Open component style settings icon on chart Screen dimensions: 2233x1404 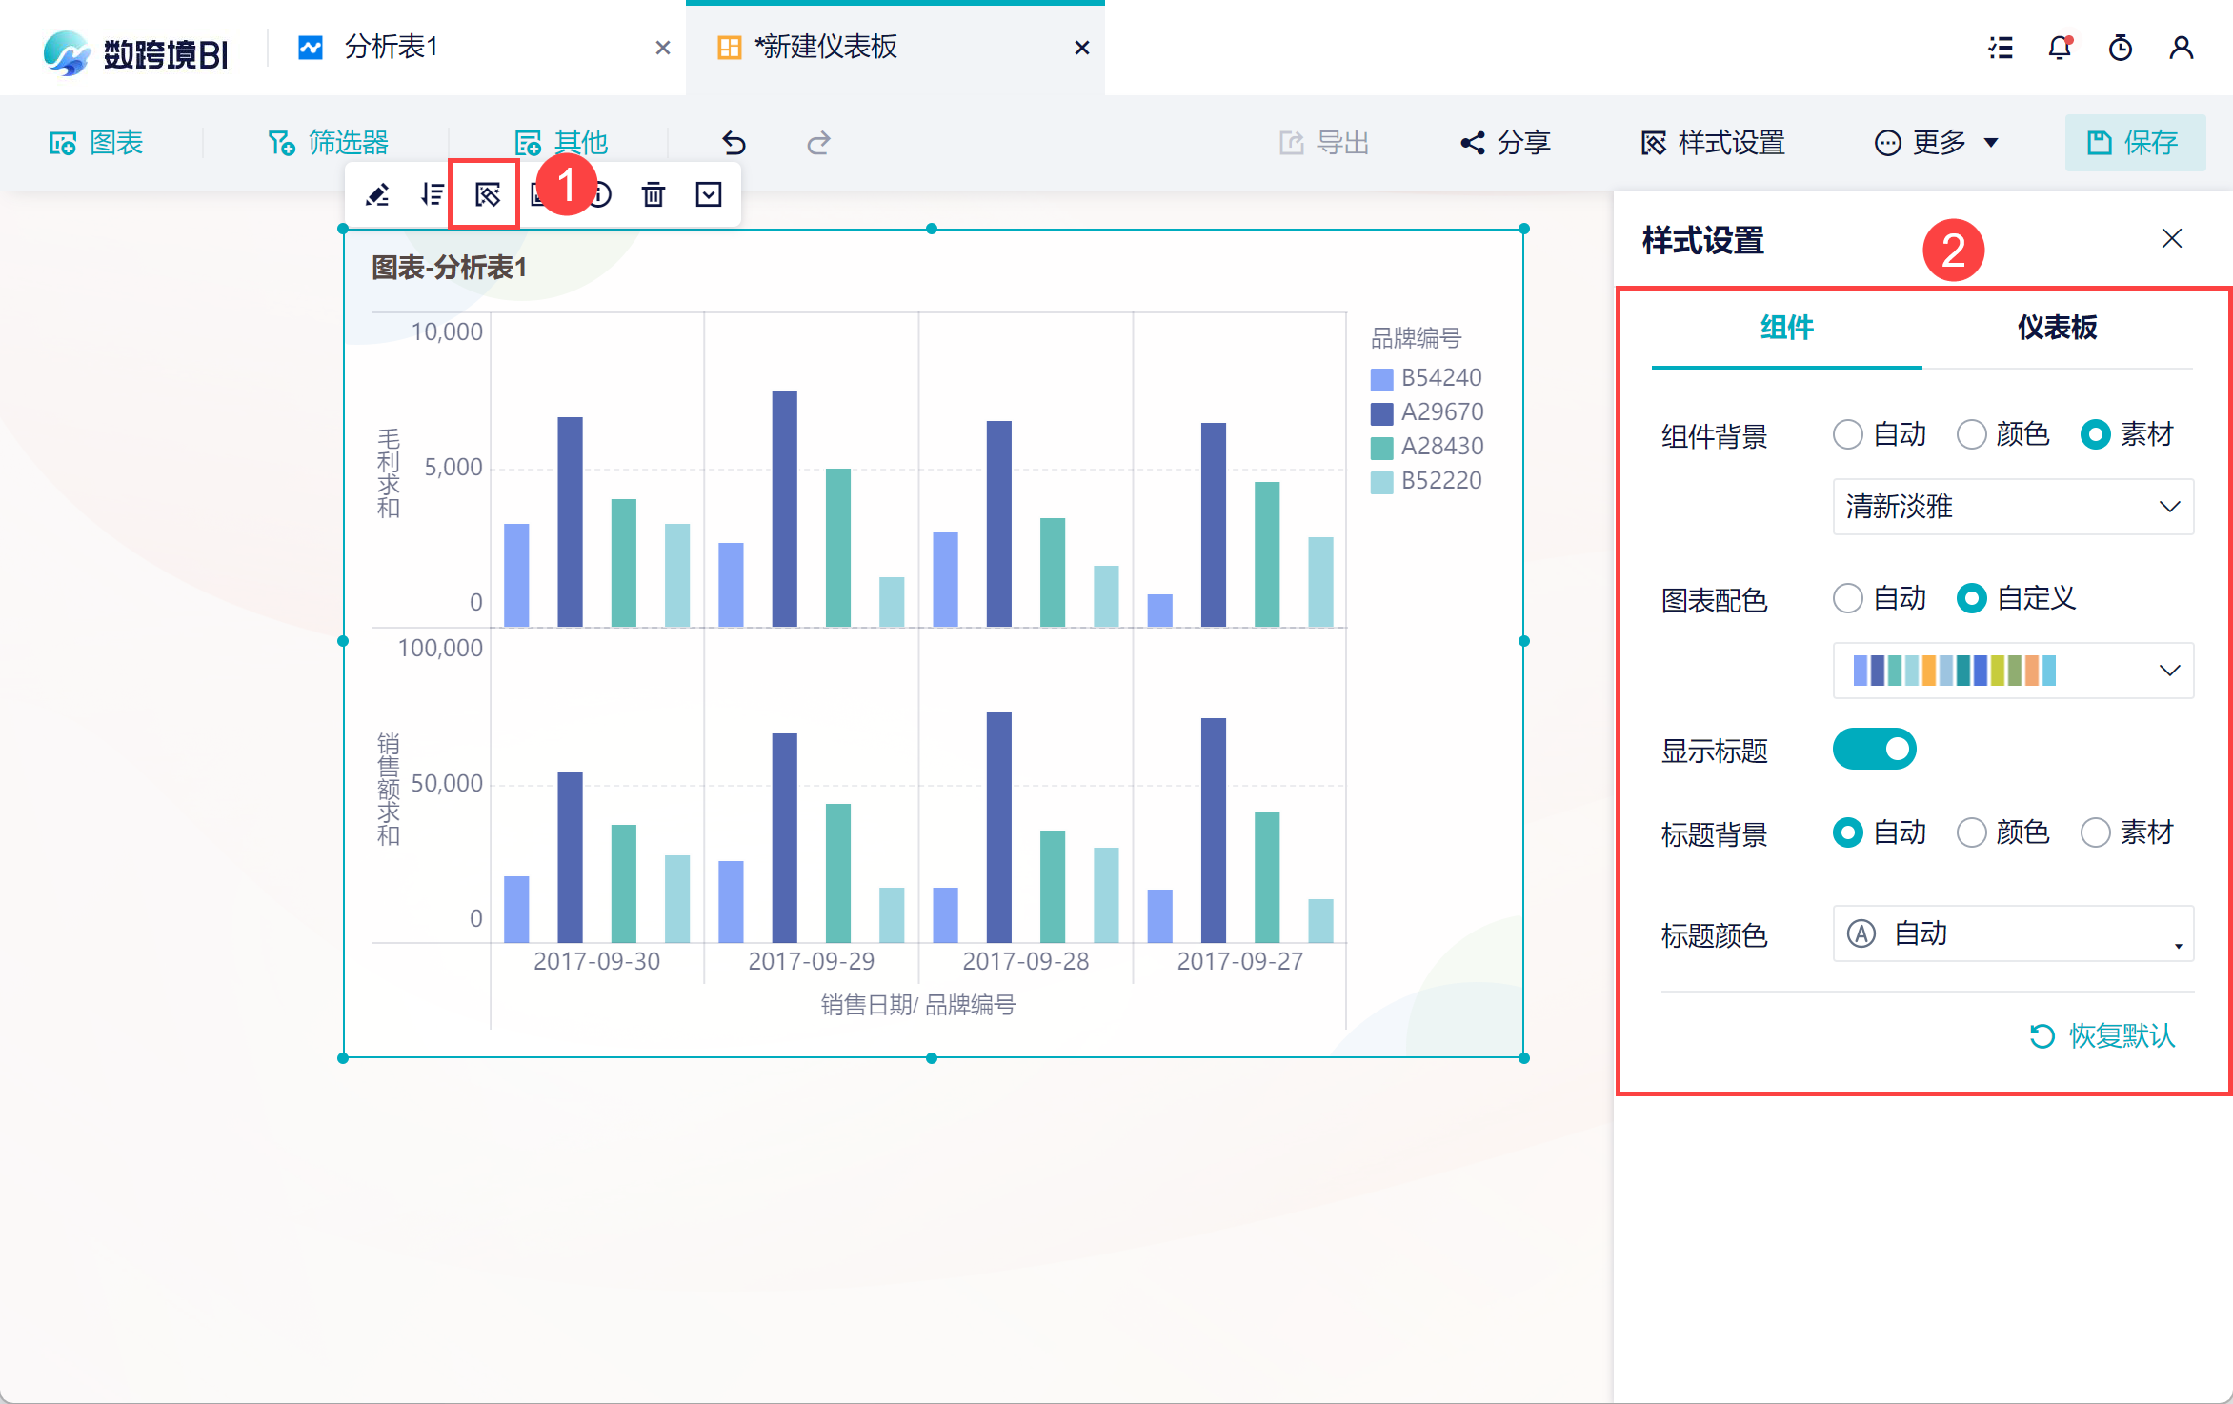(486, 195)
